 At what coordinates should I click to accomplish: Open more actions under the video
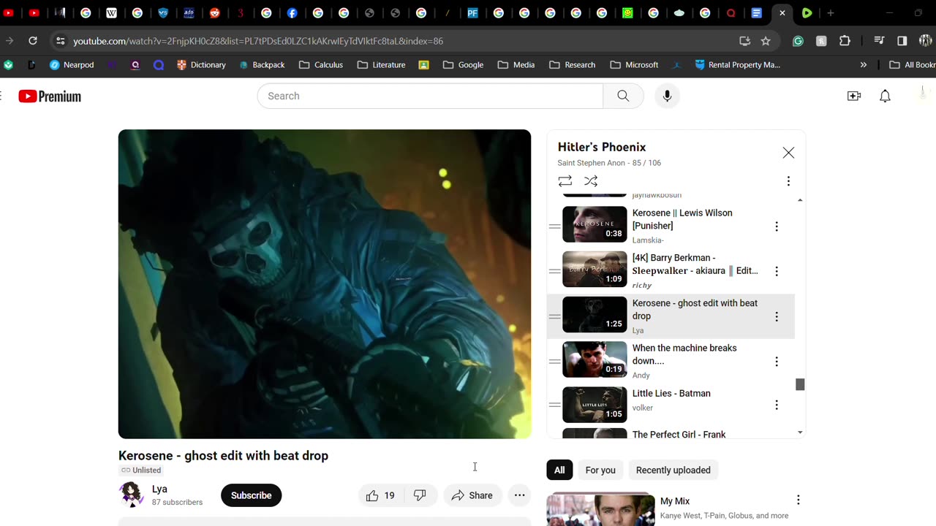(x=519, y=495)
